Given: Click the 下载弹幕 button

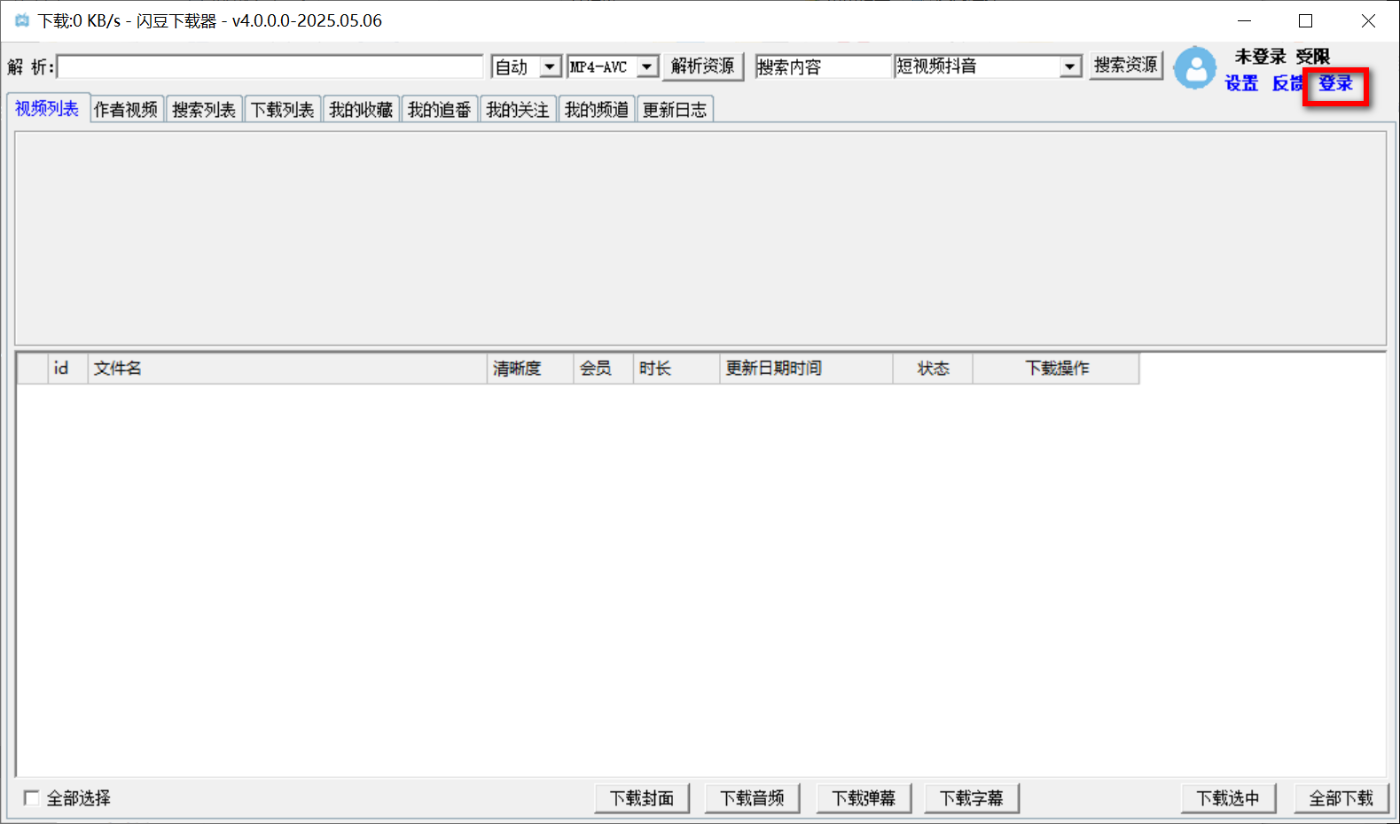Looking at the screenshot, I should coord(864,798).
